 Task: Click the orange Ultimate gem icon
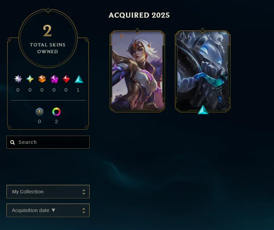click(42, 79)
